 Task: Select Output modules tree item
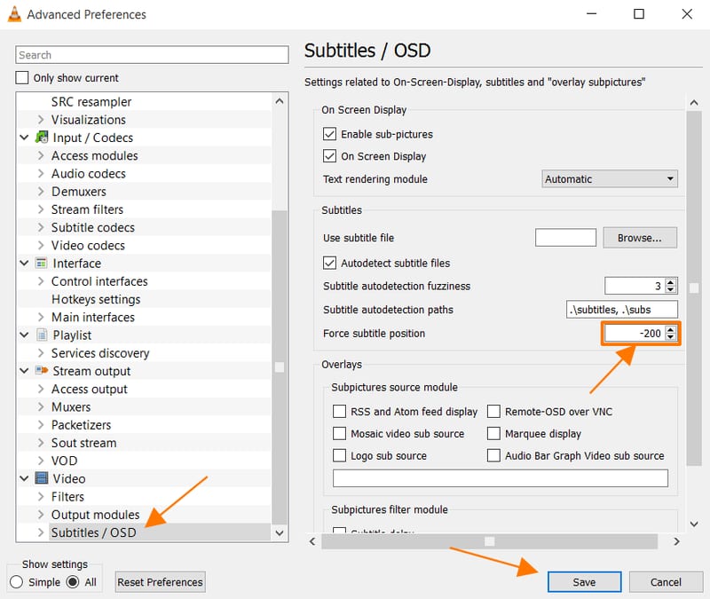pyautogui.click(x=96, y=515)
